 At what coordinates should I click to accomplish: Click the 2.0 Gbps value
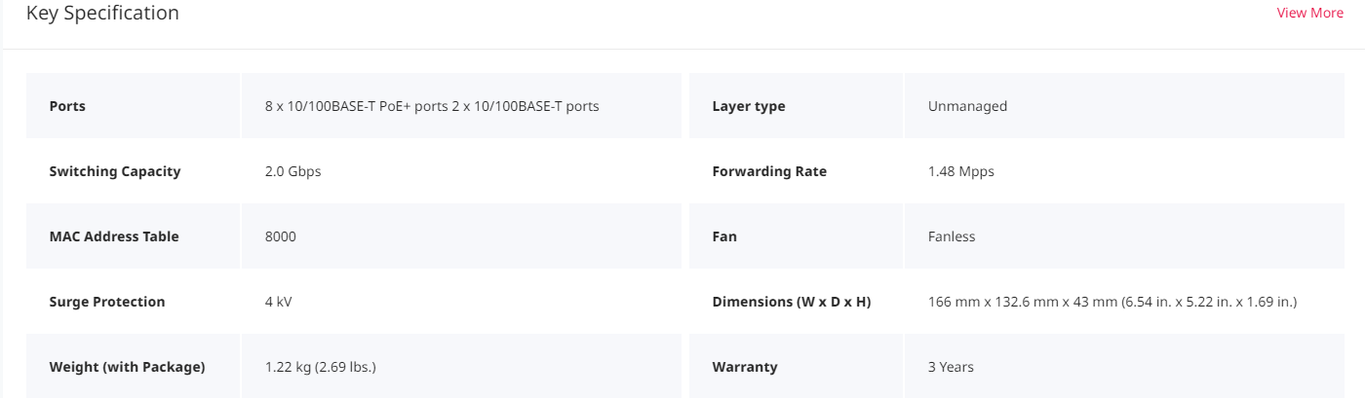tap(292, 171)
